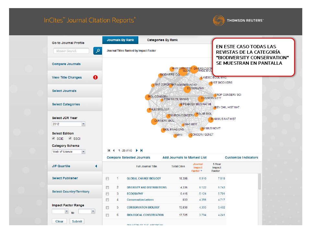Switch to the Categories By Rank tab
This screenshot has height=233, width=311.
162,40
